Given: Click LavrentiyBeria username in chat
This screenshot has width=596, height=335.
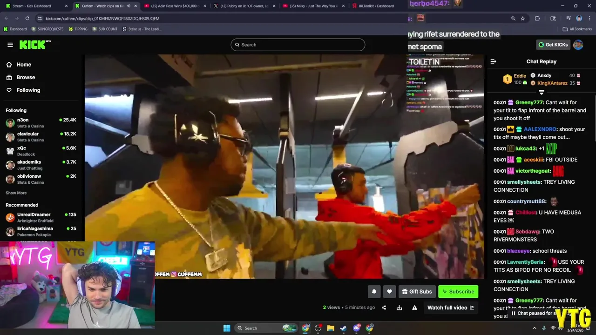Looking at the screenshot, I should coord(525,262).
